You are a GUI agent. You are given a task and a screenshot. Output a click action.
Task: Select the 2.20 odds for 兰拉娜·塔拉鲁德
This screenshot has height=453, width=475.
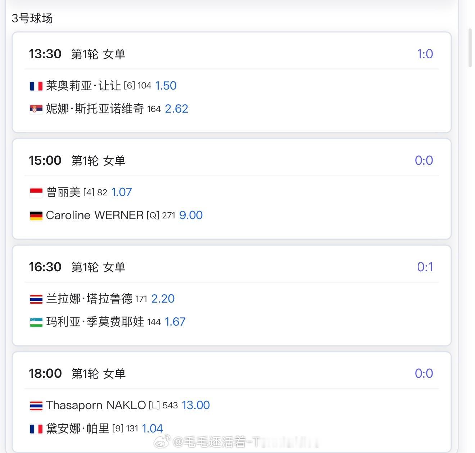pyautogui.click(x=163, y=299)
